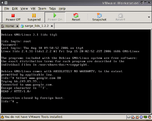Click the Revert toolbar button

[120, 17]
